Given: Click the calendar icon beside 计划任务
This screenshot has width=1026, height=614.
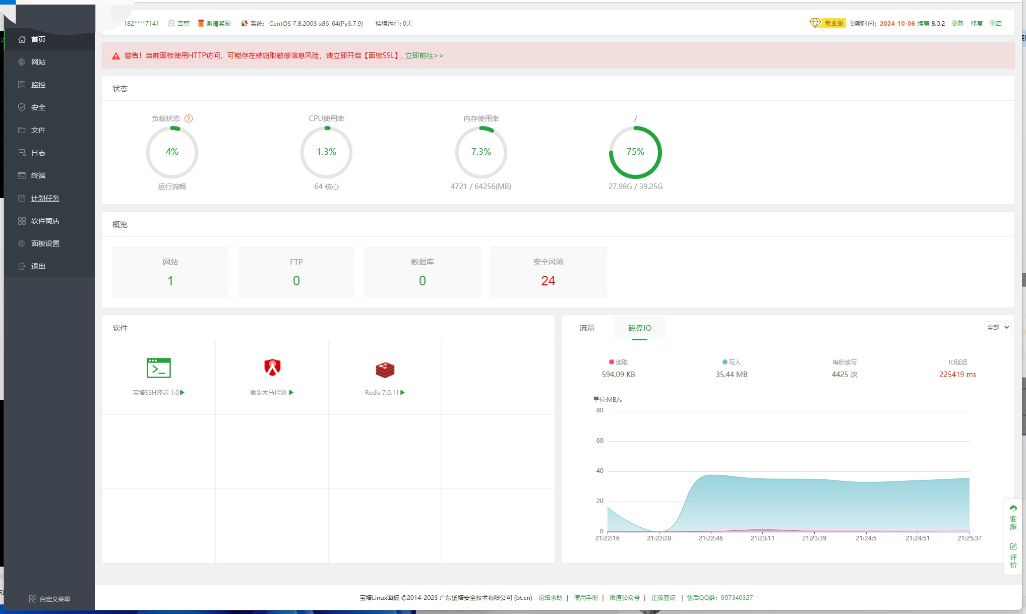Looking at the screenshot, I should tap(22, 198).
